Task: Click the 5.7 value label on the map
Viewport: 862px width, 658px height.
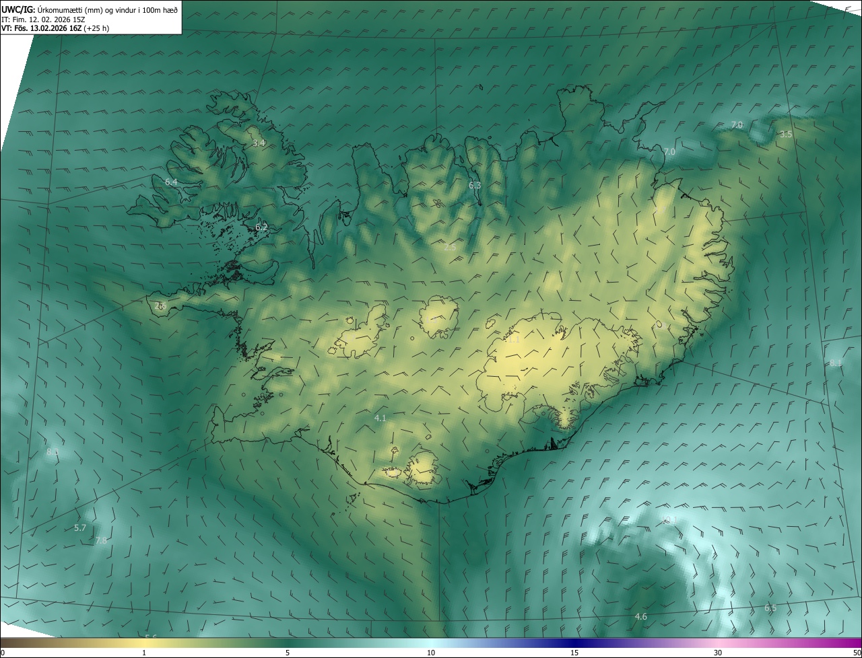Action: [79, 527]
